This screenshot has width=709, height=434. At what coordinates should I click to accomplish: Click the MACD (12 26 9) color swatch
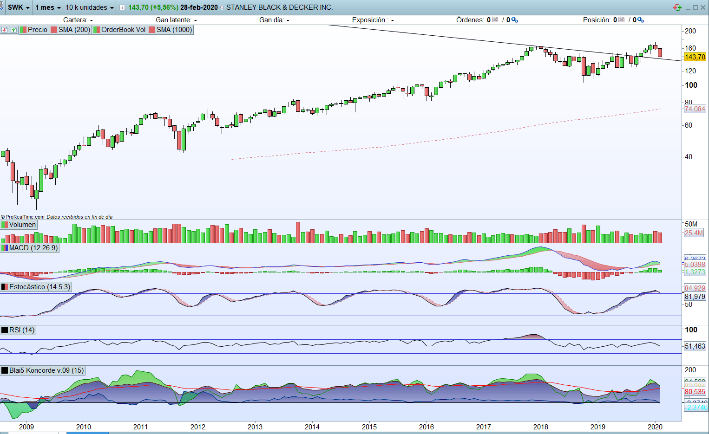[5, 248]
